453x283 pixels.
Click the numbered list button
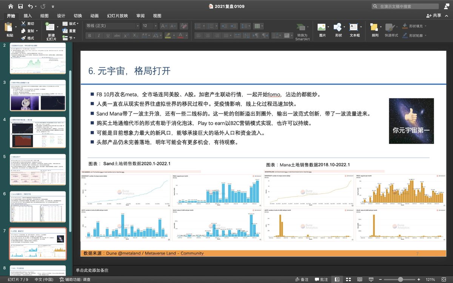click(x=211, y=26)
